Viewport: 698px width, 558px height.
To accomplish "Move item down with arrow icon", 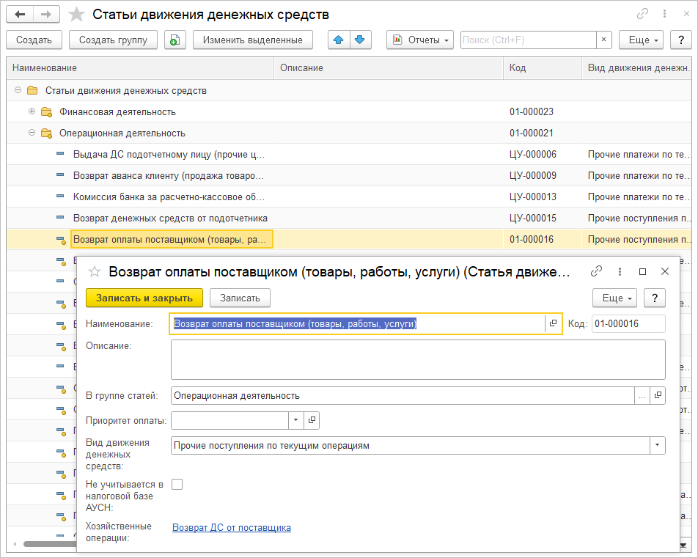I will pos(360,40).
